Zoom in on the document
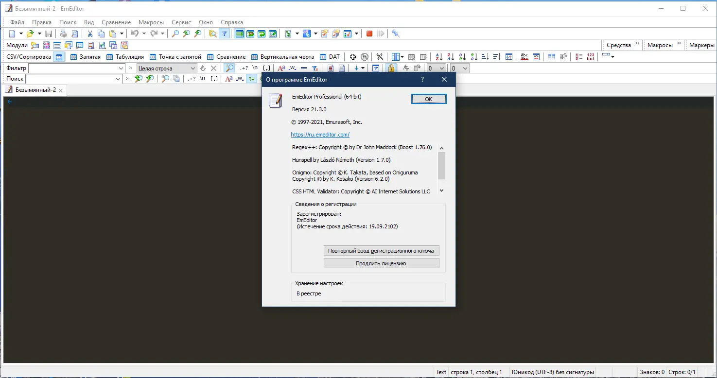 (186, 33)
